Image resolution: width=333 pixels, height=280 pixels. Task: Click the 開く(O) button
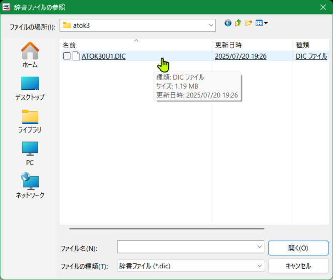(298, 248)
